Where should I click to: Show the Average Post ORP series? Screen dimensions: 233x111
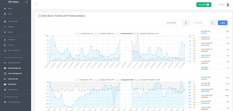[x=124, y=80]
